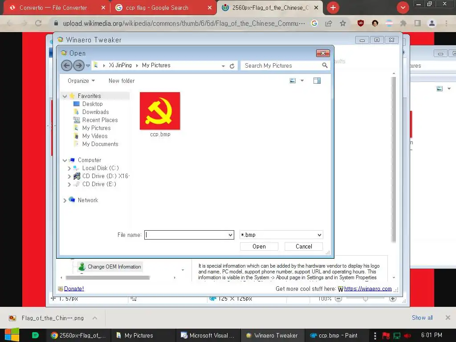Close the downloads bar
This screenshot has height=342, width=456.
coord(448,318)
